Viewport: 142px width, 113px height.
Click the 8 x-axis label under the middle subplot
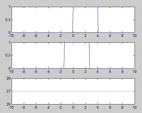(122, 71)
